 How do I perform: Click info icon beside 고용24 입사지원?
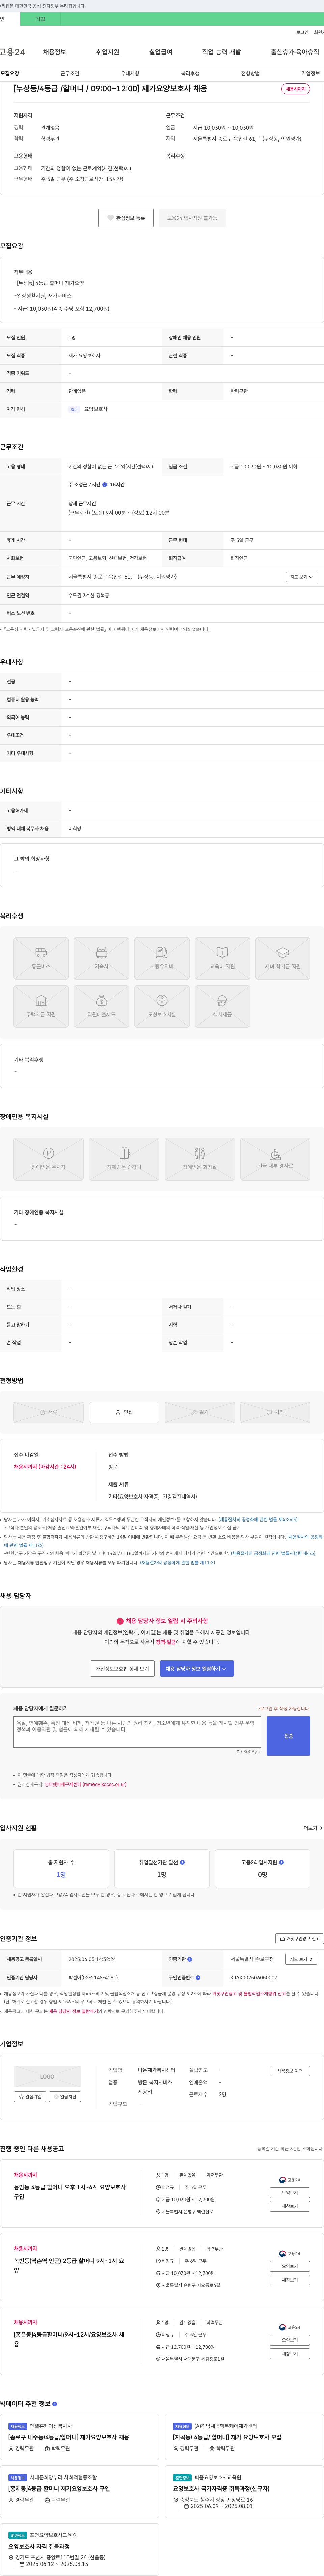click(x=281, y=1862)
